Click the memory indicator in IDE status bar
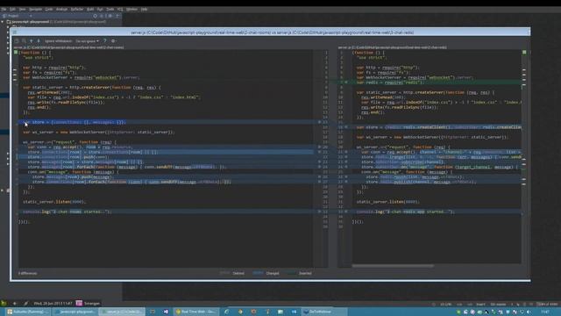 pos(548,305)
